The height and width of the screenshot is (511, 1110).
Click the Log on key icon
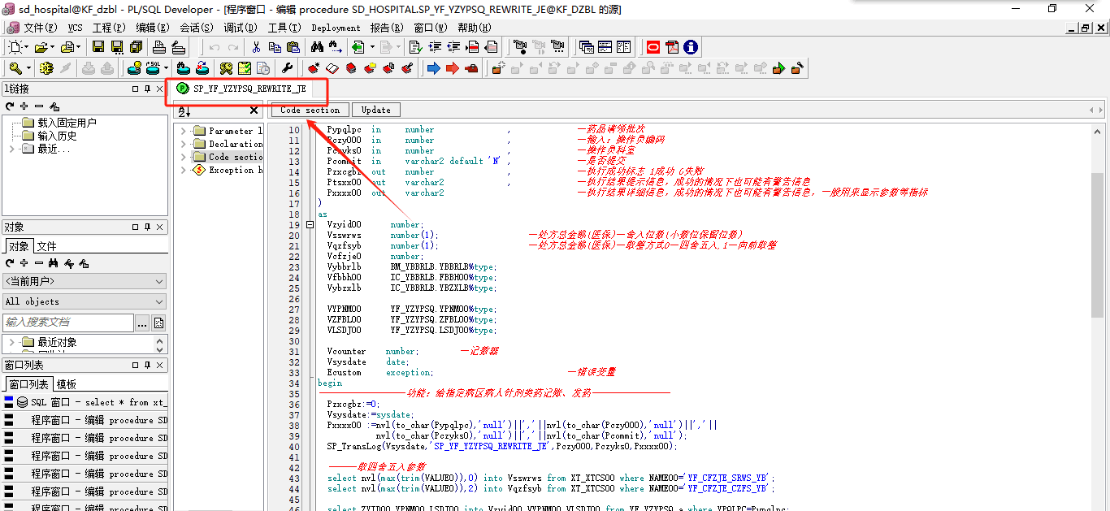pos(15,68)
